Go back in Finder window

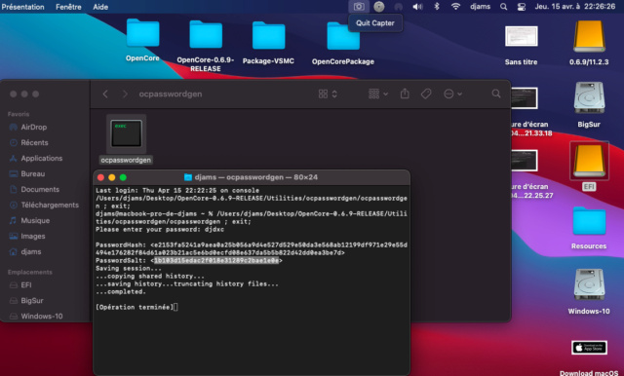click(105, 94)
